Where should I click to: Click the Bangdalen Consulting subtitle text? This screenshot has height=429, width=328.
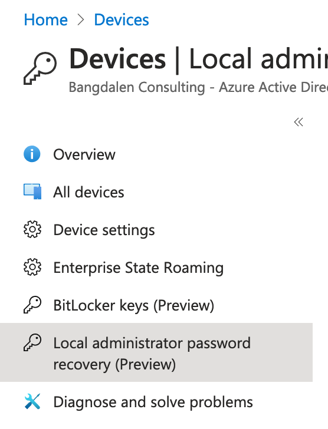(198, 87)
